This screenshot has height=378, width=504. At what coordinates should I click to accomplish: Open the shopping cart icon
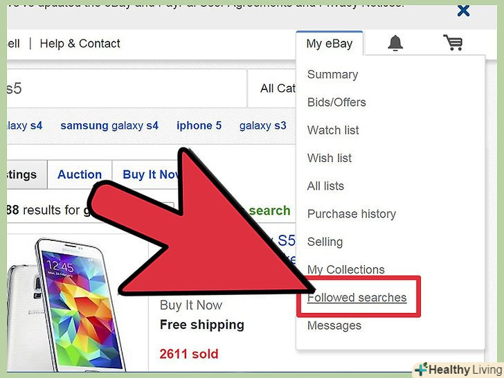point(453,42)
